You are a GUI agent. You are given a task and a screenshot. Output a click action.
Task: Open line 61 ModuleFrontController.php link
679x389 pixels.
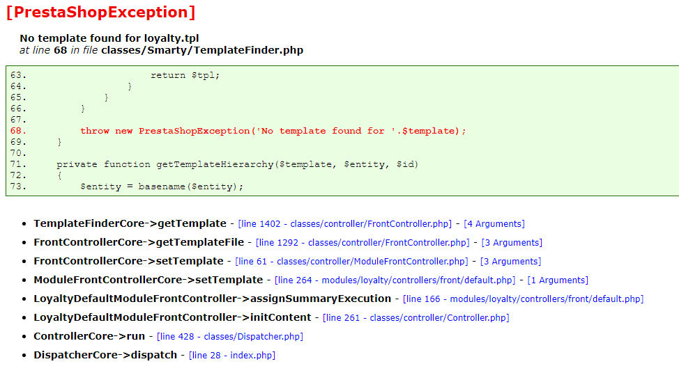351,262
